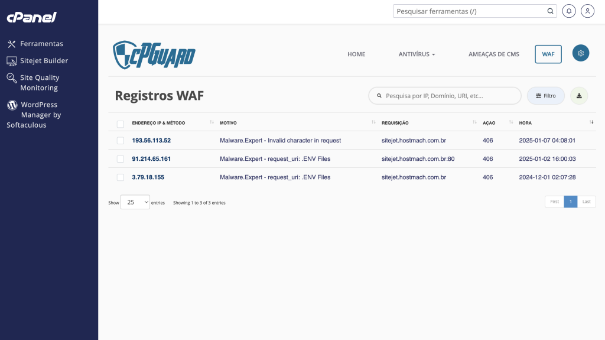Check the row for 3.79.18.155
This screenshot has width=605, height=340.
pyautogui.click(x=121, y=177)
